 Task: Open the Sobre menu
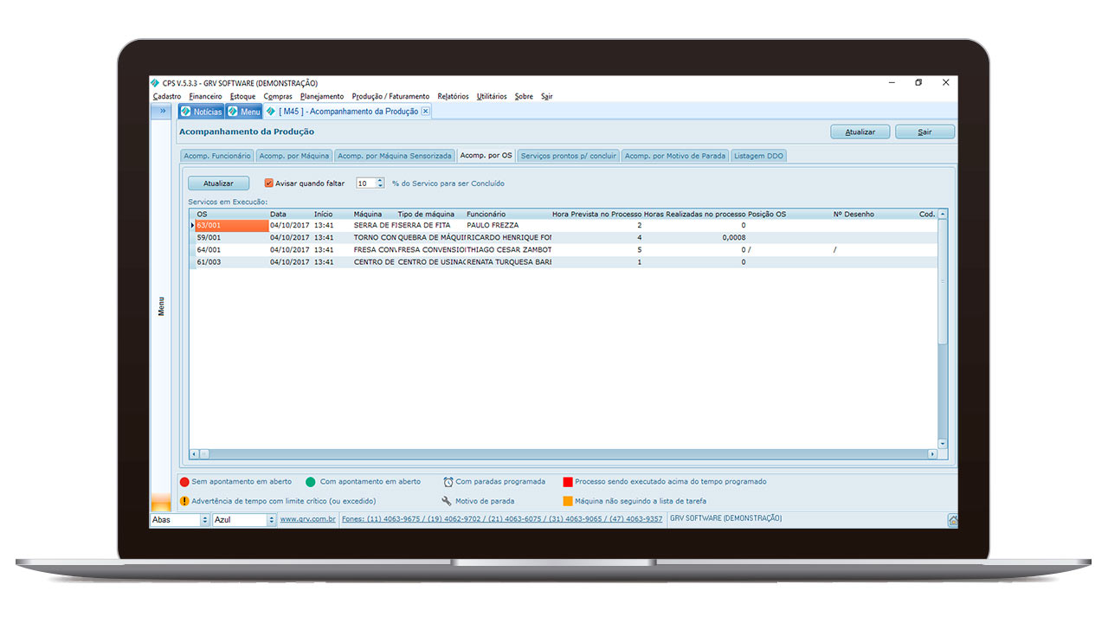(x=524, y=96)
